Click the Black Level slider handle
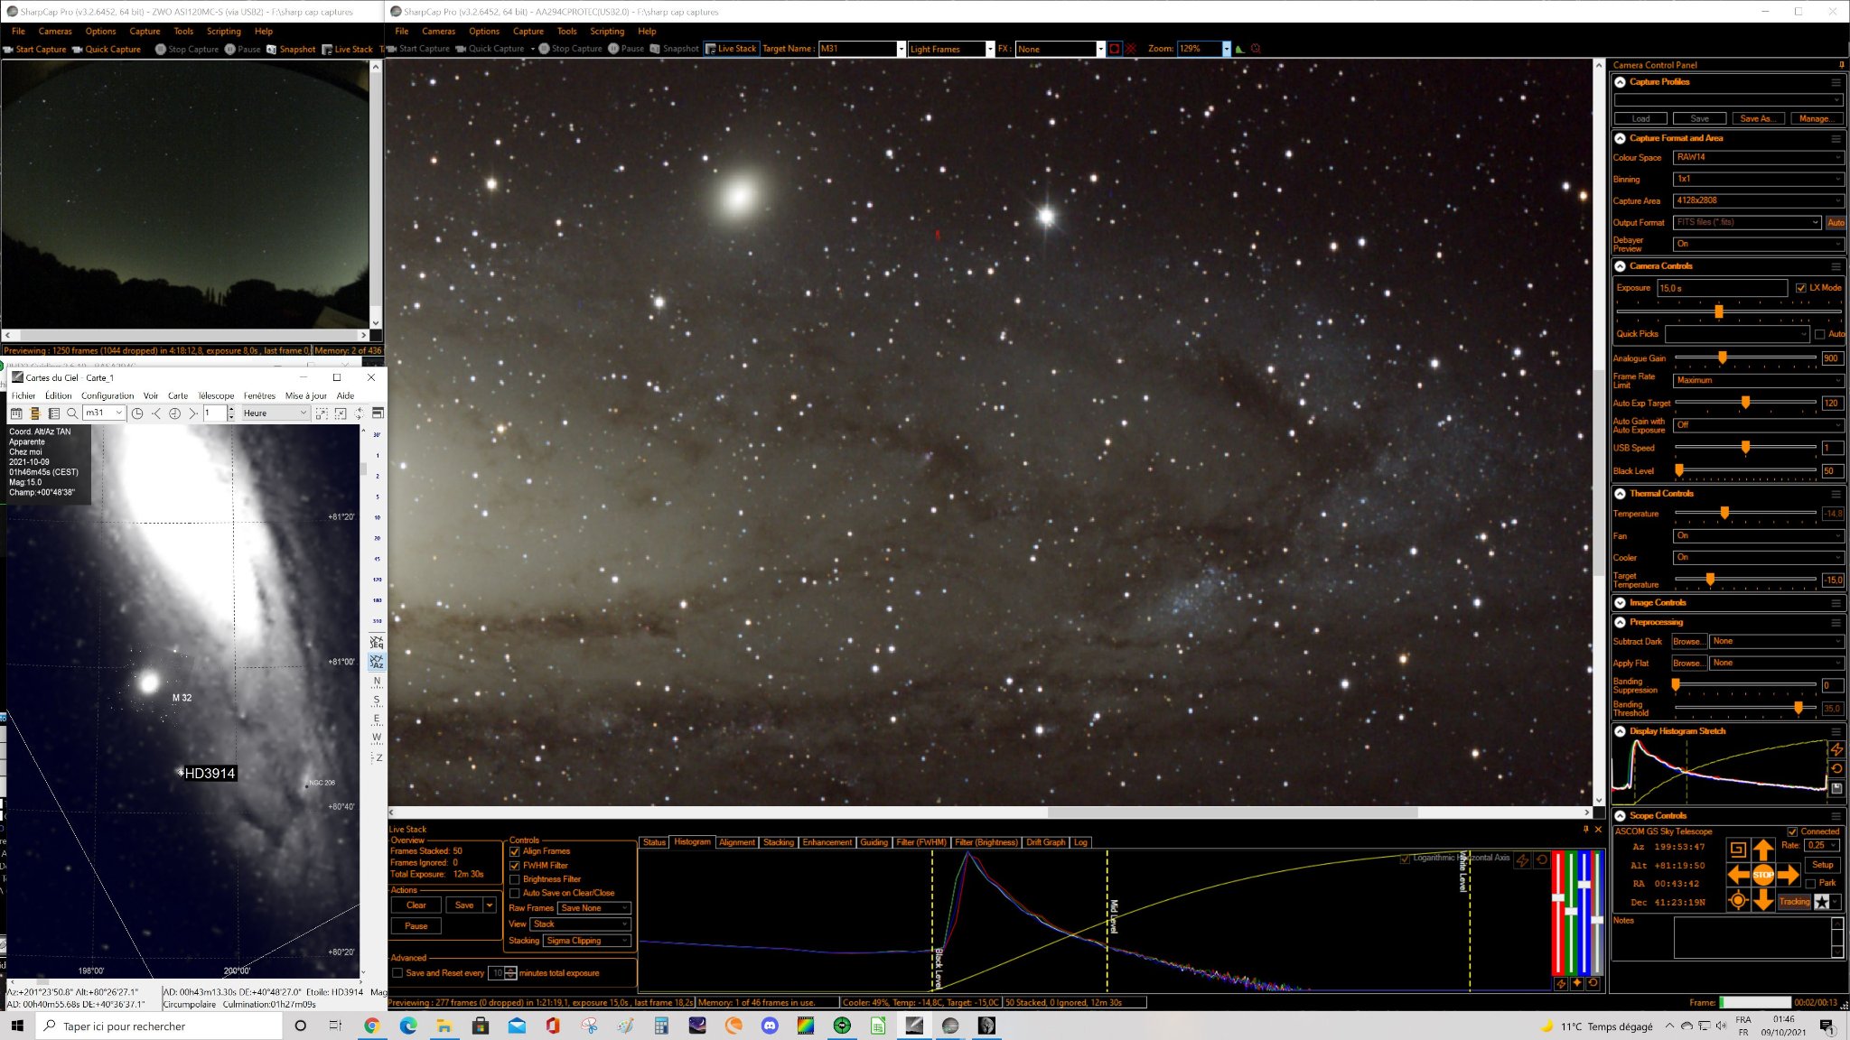 [x=1679, y=471]
